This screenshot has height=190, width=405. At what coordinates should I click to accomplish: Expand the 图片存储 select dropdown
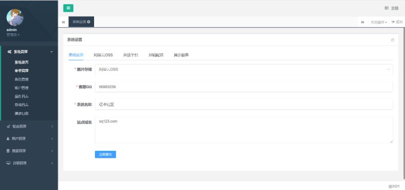[243, 69]
